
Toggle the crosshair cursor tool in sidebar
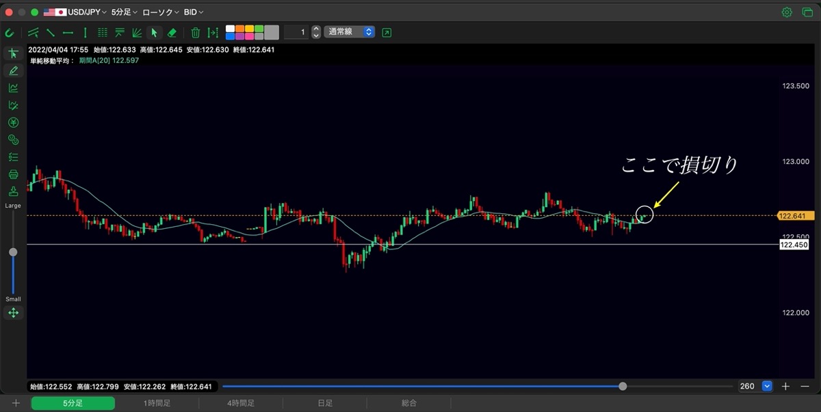pyautogui.click(x=13, y=53)
